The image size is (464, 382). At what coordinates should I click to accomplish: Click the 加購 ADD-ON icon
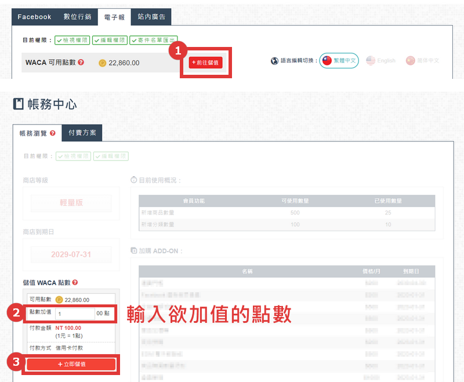pyautogui.click(x=134, y=250)
